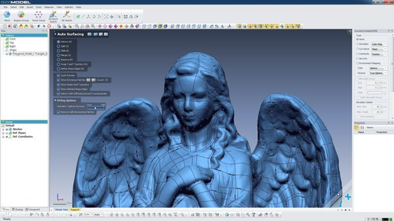
Task: Open the Sphere type dropdown
Action: click(378, 68)
